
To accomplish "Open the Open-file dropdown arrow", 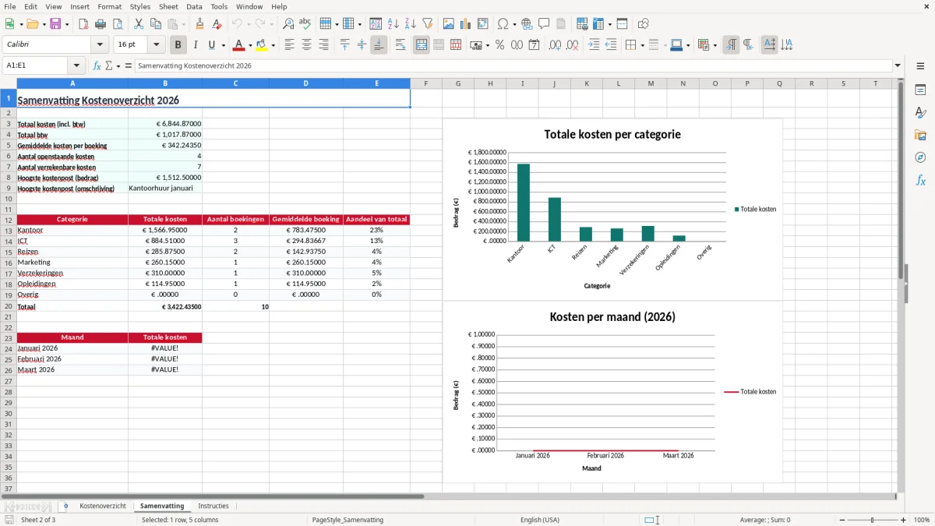I will coord(43,24).
